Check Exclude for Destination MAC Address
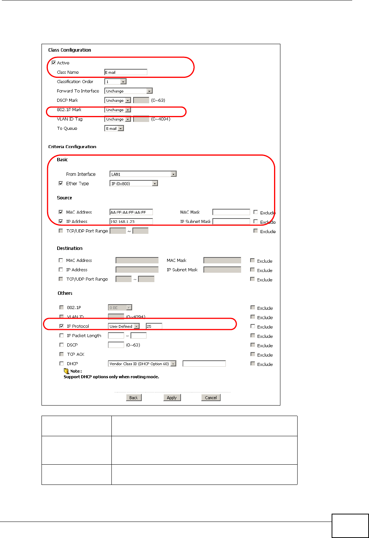This screenshot has width=369, height=538. click(x=252, y=260)
